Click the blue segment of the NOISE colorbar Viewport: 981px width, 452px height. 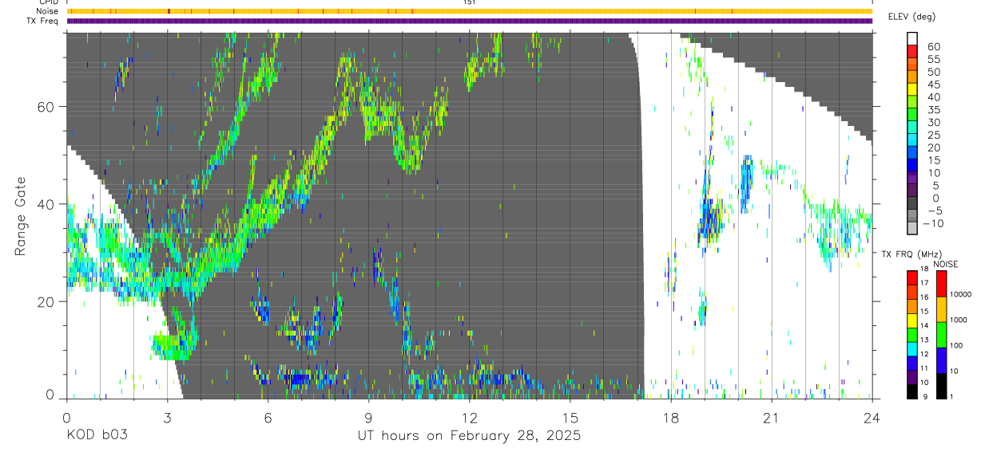pos(942,360)
